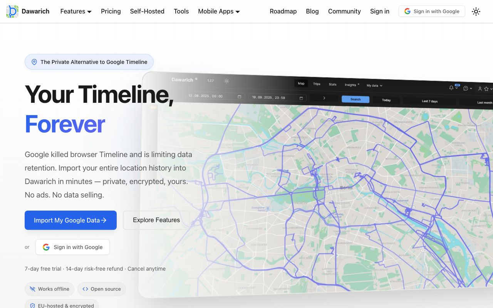The width and height of the screenshot is (493, 308).
Task: Click the '7-day free trial' text line
Action: click(x=95, y=269)
